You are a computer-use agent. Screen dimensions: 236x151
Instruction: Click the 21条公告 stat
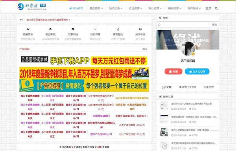click(x=208, y=87)
